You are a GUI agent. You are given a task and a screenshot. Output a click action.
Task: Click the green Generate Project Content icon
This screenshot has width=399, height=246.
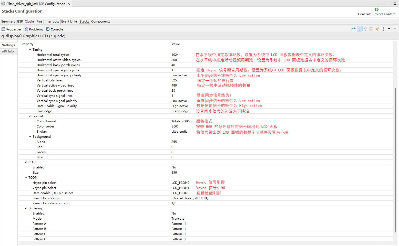point(376,9)
